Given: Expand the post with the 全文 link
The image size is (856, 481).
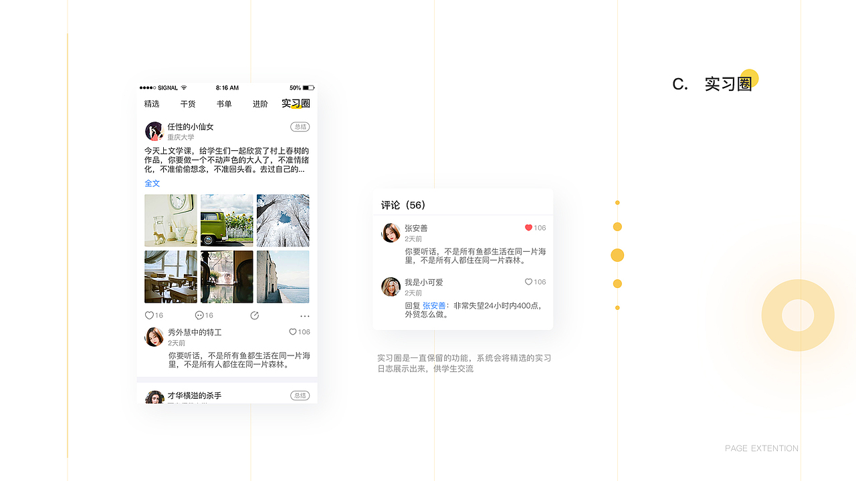Looking at the screenshot, I should [x=152, y=183].
